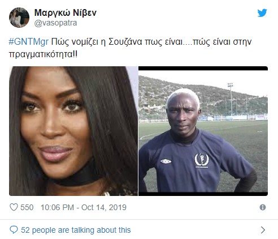Click the club crest emblem on the shirt
This screenshot has height=239, width=278.
tap(202, 160)
